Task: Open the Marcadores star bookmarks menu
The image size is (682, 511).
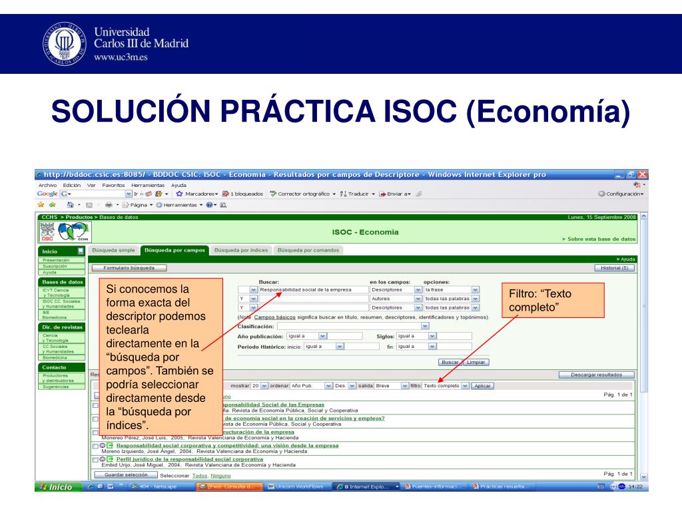Action: [196, 194]
